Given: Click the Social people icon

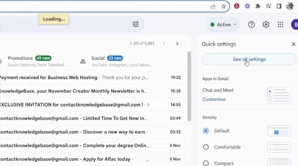Looking at the screenshot, I should 83,62.
